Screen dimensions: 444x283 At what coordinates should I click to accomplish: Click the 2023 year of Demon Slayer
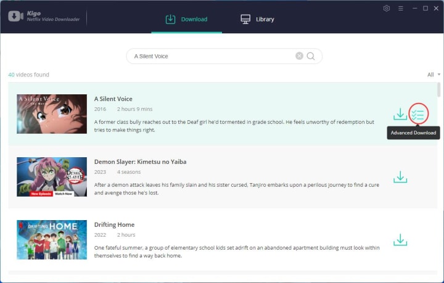coord(100,172)
